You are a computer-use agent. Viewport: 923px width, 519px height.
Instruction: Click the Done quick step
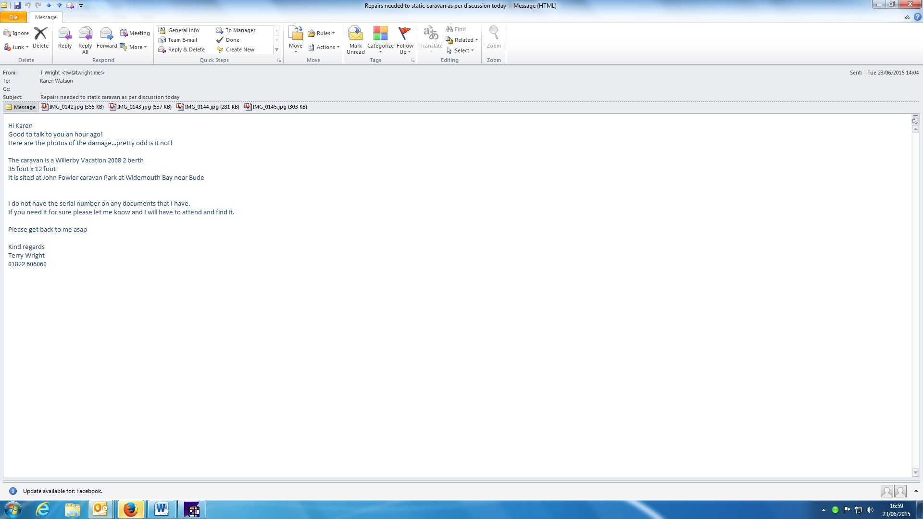tap(232, 40)
